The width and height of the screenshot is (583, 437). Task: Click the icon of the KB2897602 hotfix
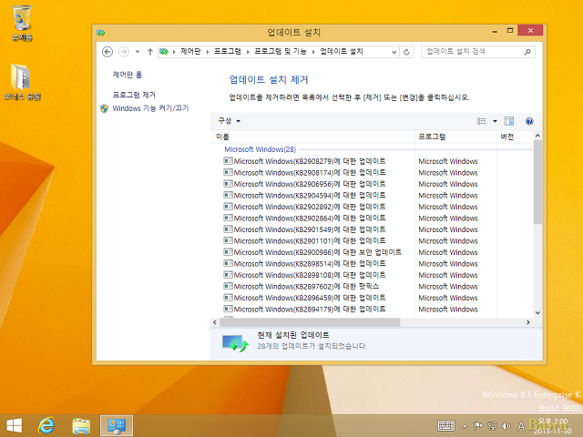tap(228, 287)
